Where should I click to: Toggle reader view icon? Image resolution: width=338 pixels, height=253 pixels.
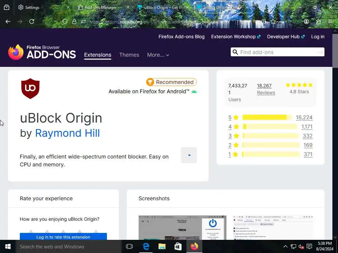pyautogui.click(x=264, y=21)
